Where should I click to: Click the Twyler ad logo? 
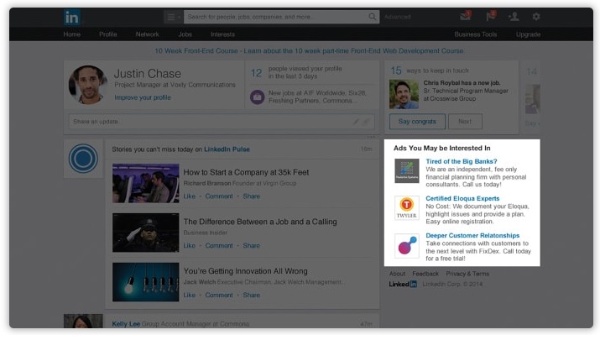pos(407,208)
